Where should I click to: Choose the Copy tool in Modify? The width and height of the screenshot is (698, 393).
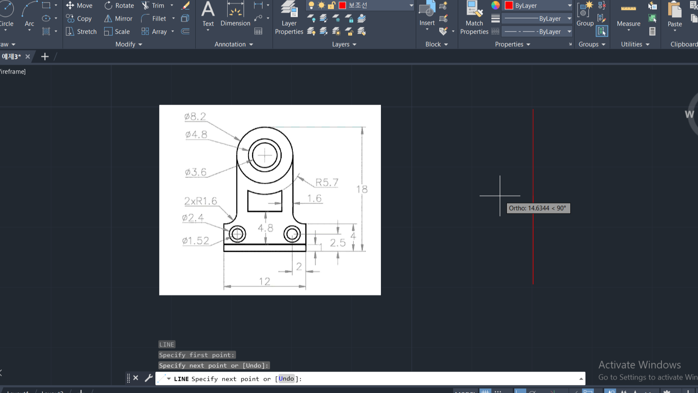click(79, 18)
